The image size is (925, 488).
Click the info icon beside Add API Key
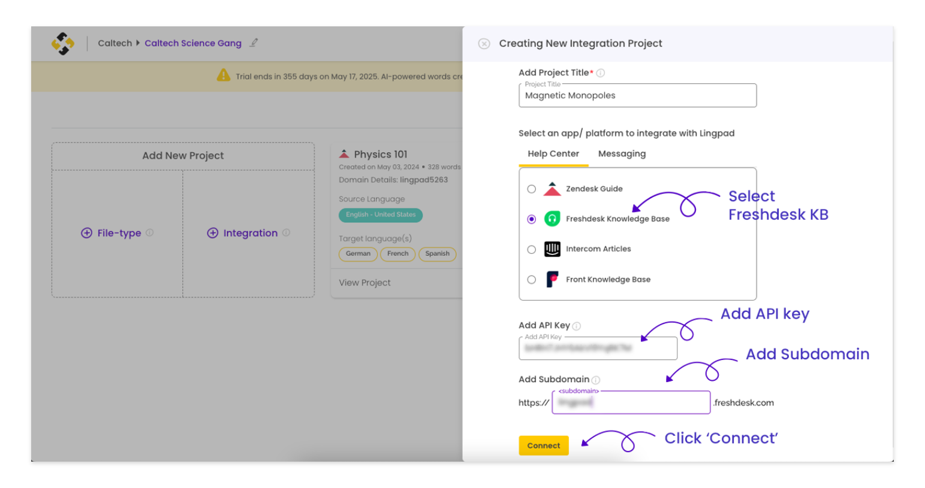tap(577, 326)
